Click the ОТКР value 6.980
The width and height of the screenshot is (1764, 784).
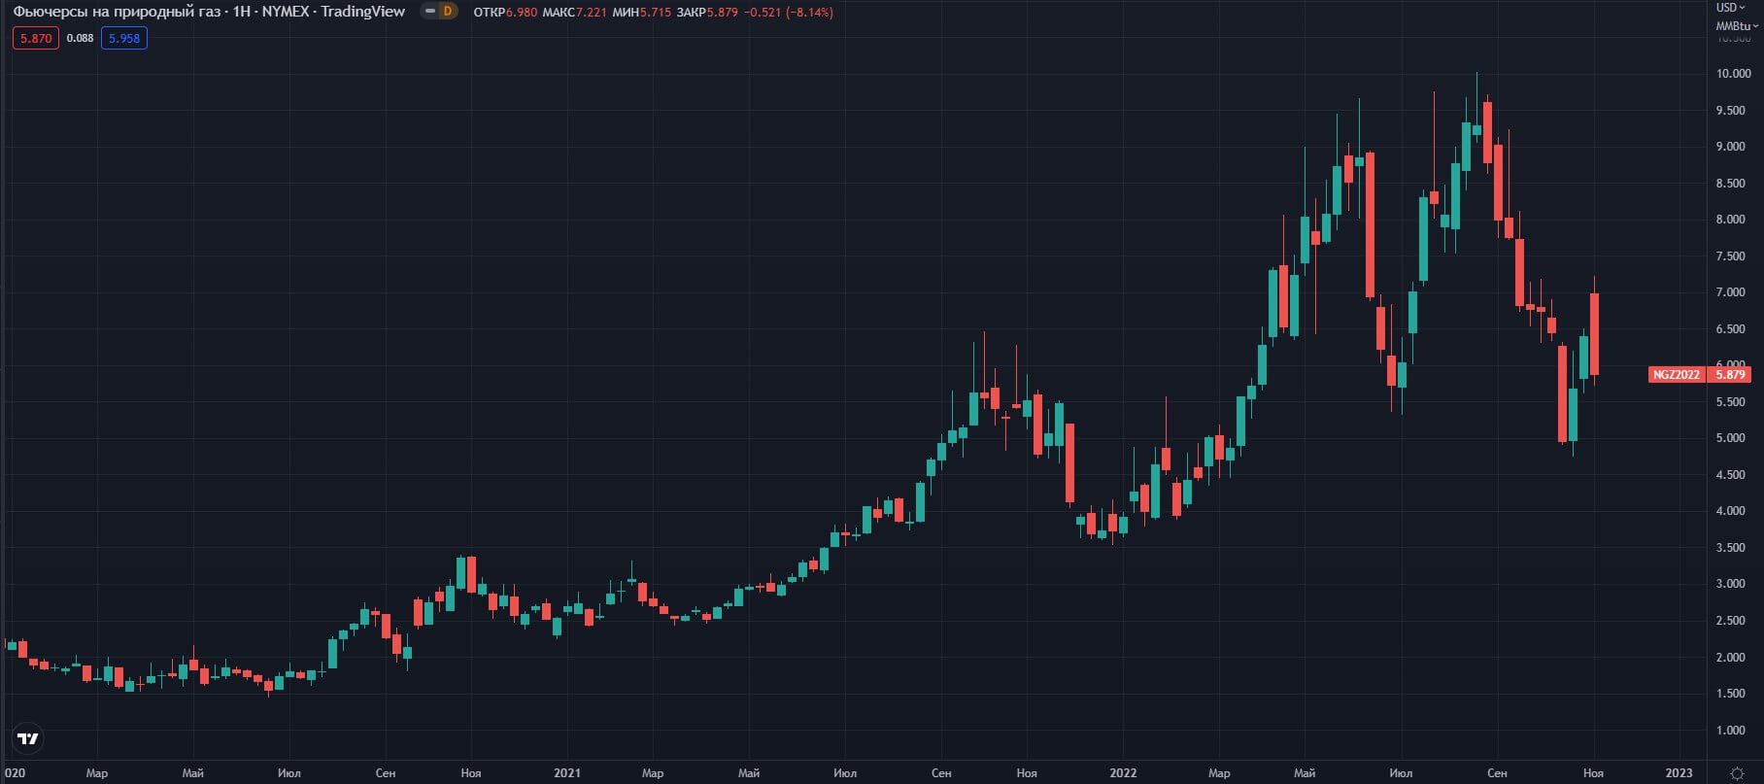point(523,13)
